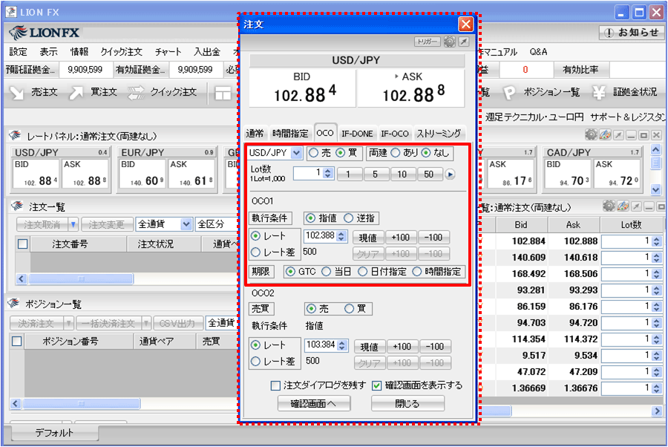668x447 pixels.
Task: Switch to the 通常 order tab
Action: pyautogui.click(x=255, y=134)
